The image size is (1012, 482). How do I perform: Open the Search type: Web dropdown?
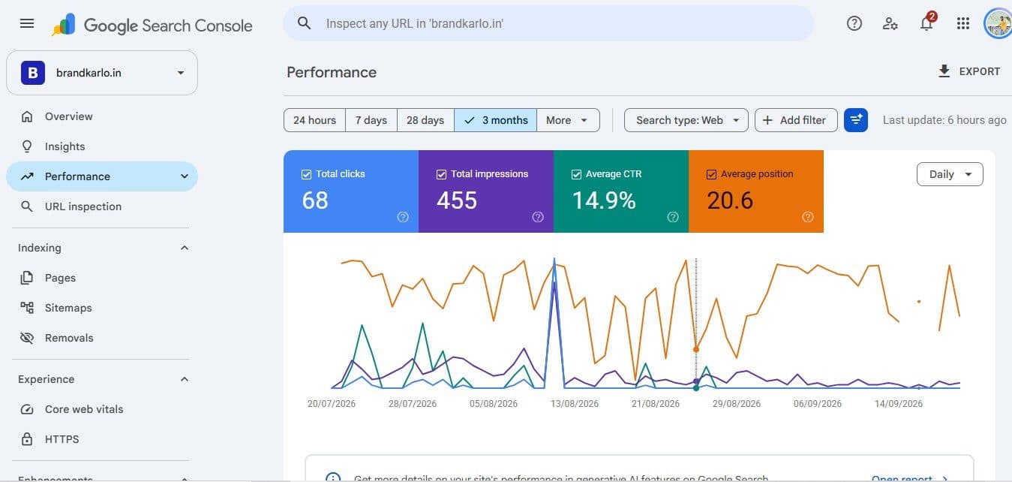click(686, 120)
